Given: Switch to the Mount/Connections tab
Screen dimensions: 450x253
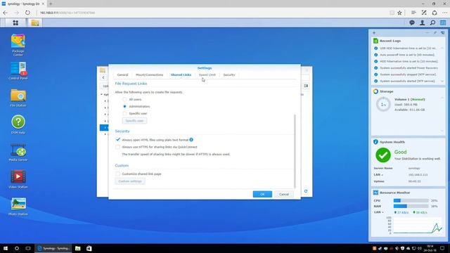Looking at the screenshot, I should pyautogui.click(x=149, y=75).
